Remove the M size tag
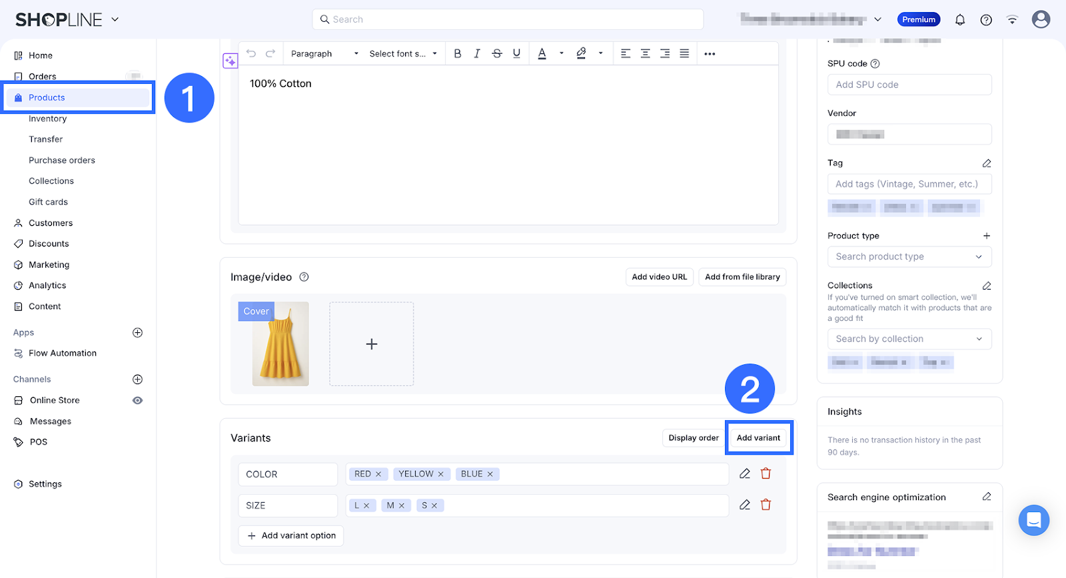The image size is (1066, 578). (x=402, y=505)
